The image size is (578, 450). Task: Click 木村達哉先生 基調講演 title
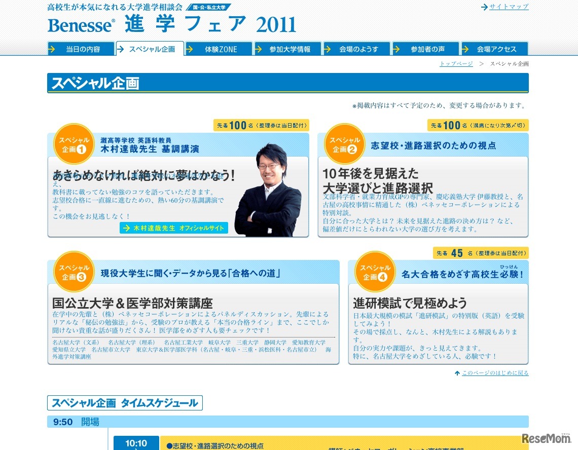pos(150,149)
